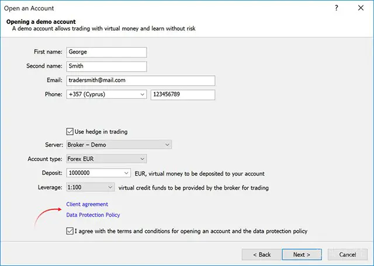Open the Client agreement link
The width and height of the screenshot is (374, 266).
click(x=87, y=204)
